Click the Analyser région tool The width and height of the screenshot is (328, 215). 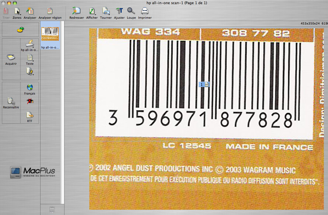tap(50, 11)
